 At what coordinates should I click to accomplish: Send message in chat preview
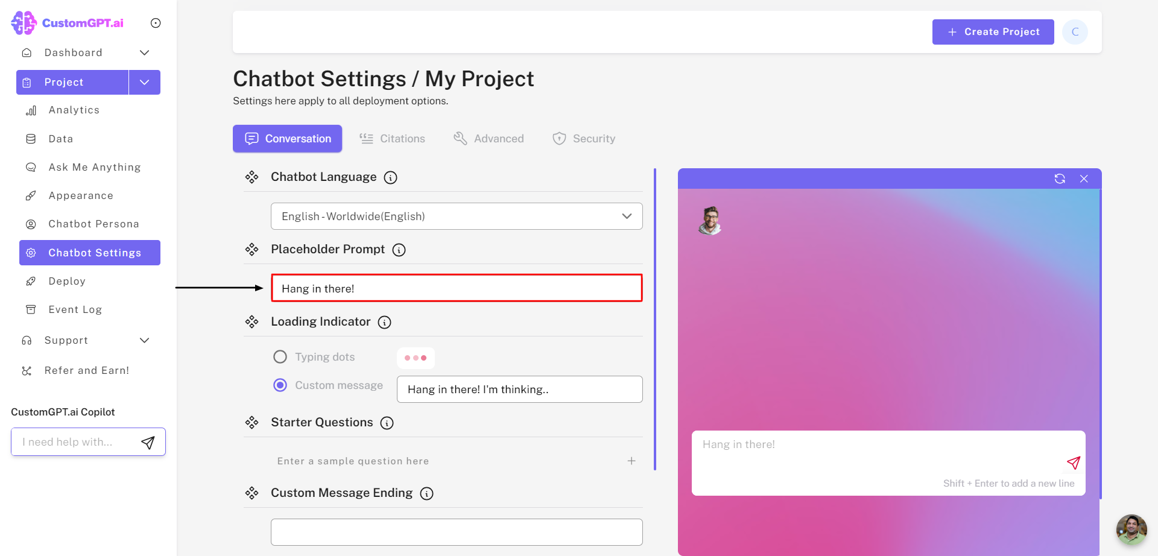tap(1074, 463)
